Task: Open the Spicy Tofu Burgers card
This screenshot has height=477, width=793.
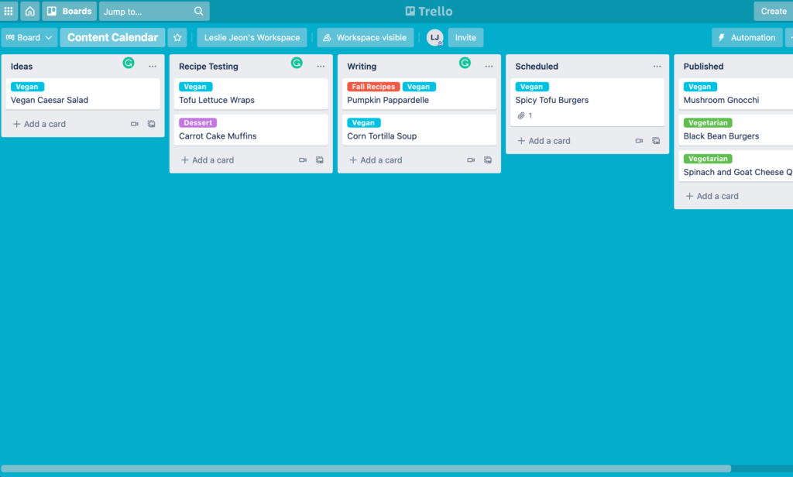Action: [x=587, y=102]
